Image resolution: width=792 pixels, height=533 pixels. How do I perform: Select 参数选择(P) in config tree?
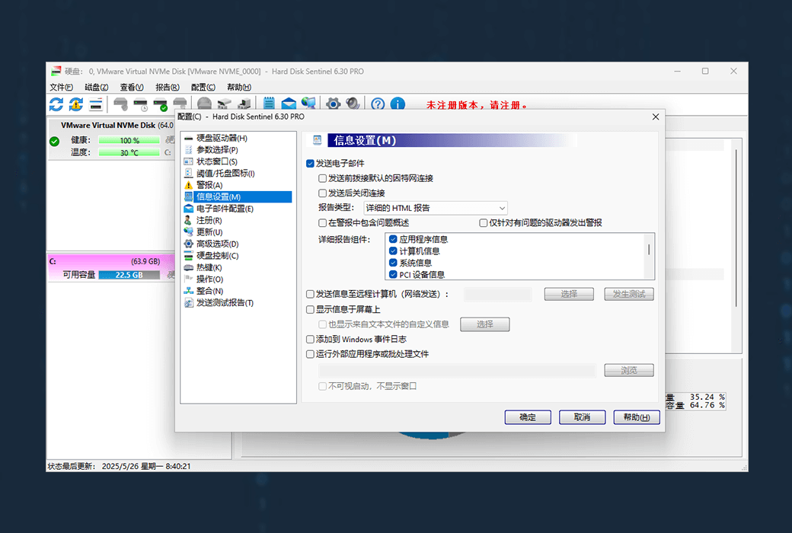[x=217, y=149]
